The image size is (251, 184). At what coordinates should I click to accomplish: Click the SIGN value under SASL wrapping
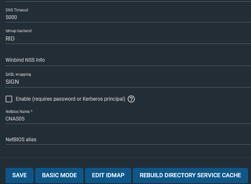click(12, 82)
